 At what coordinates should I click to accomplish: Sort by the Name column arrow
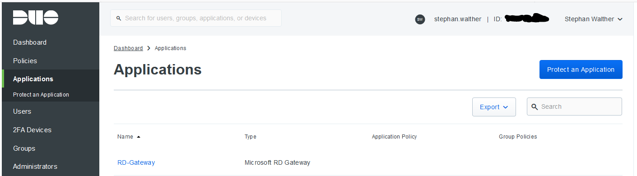pos(139,137)
